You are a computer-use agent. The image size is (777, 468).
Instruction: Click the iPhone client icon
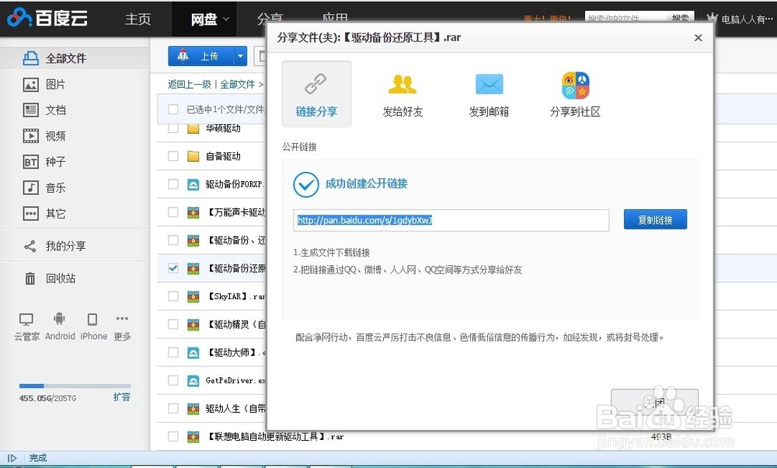[x=92, y=319]
